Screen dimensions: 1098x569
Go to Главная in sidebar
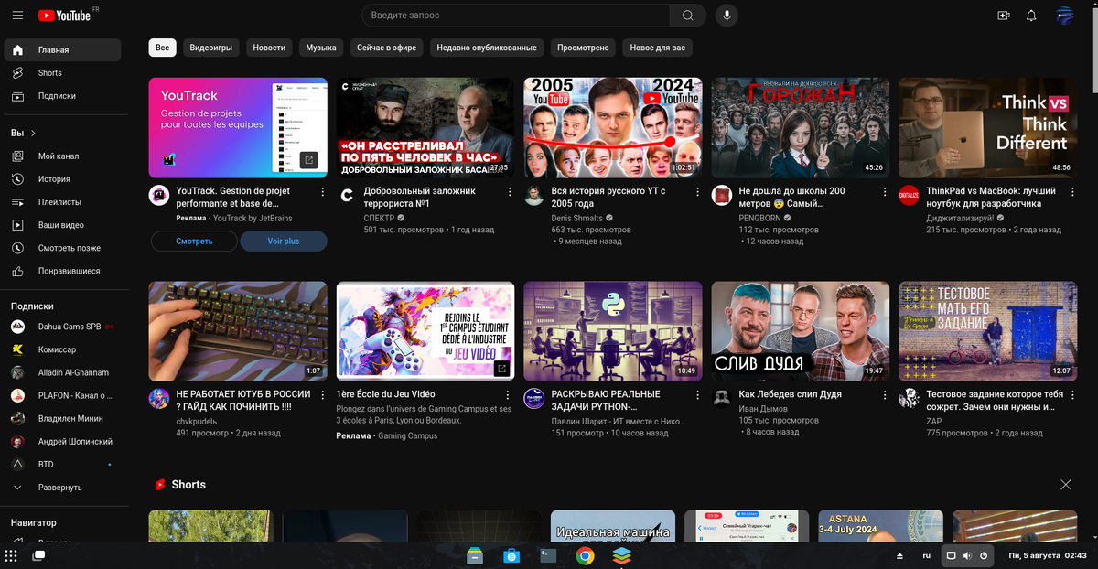coord(62,50)
